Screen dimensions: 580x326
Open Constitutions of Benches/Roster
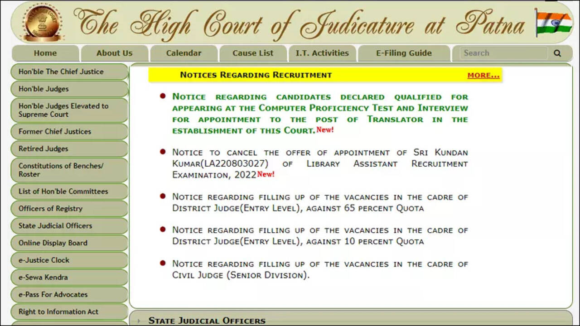click(69, 170)
